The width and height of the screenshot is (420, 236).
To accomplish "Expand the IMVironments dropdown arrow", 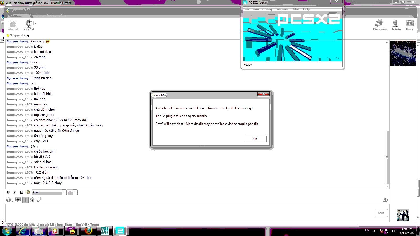I will (x=385, y=24).
